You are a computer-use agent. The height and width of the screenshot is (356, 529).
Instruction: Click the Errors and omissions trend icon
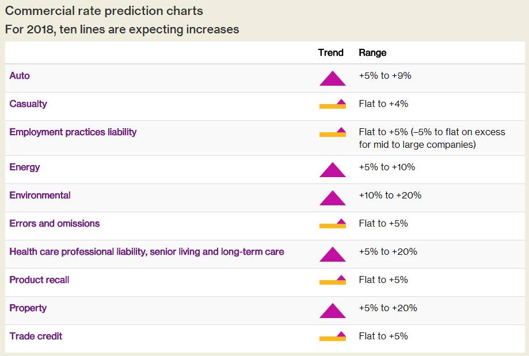332,224
